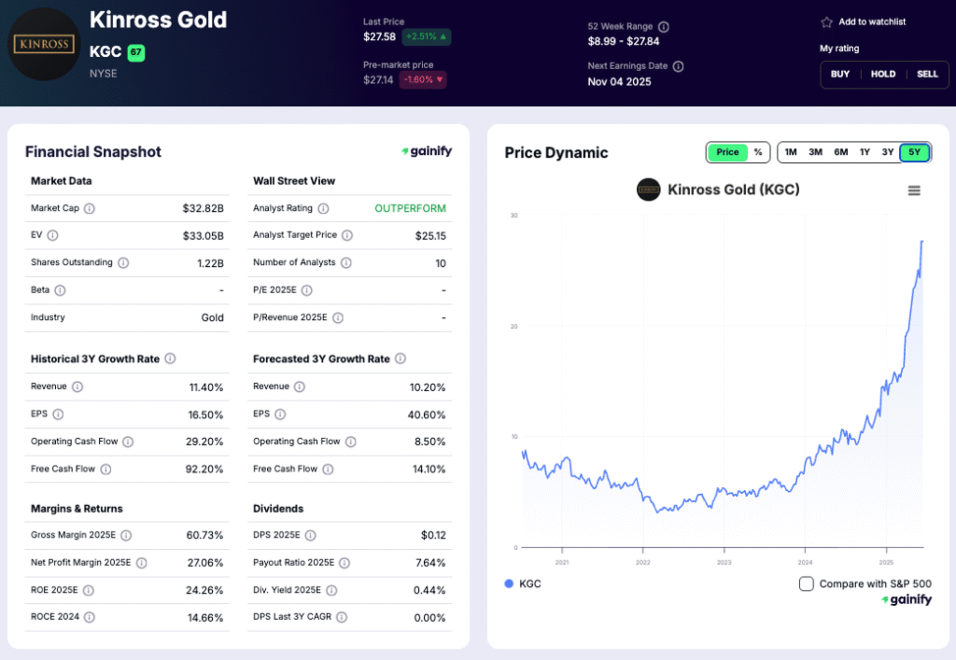Click the Analyst Rating info icon
The width and height of the screenshot is (956, 660).
click(x=325, y=207)
